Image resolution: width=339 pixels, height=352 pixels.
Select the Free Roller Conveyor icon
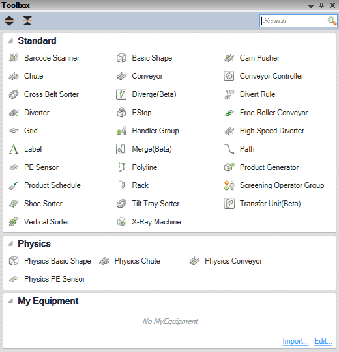229,113
